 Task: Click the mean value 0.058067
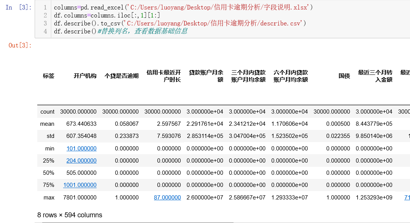[x=127, y=124]
